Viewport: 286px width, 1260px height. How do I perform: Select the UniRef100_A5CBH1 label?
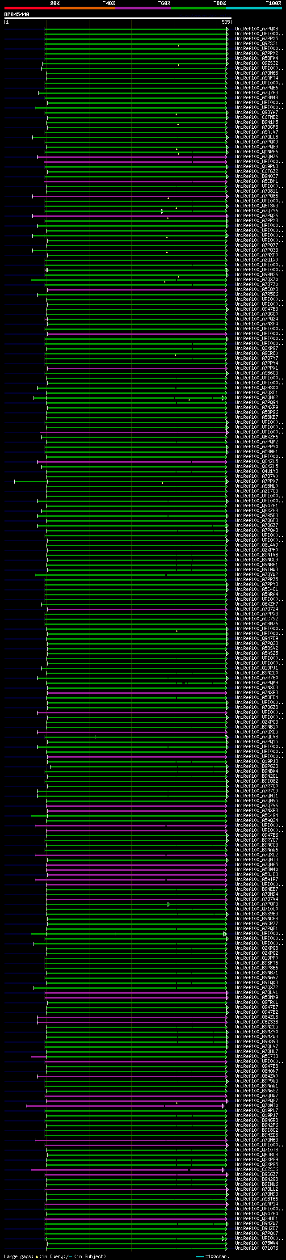click(256, 181)
